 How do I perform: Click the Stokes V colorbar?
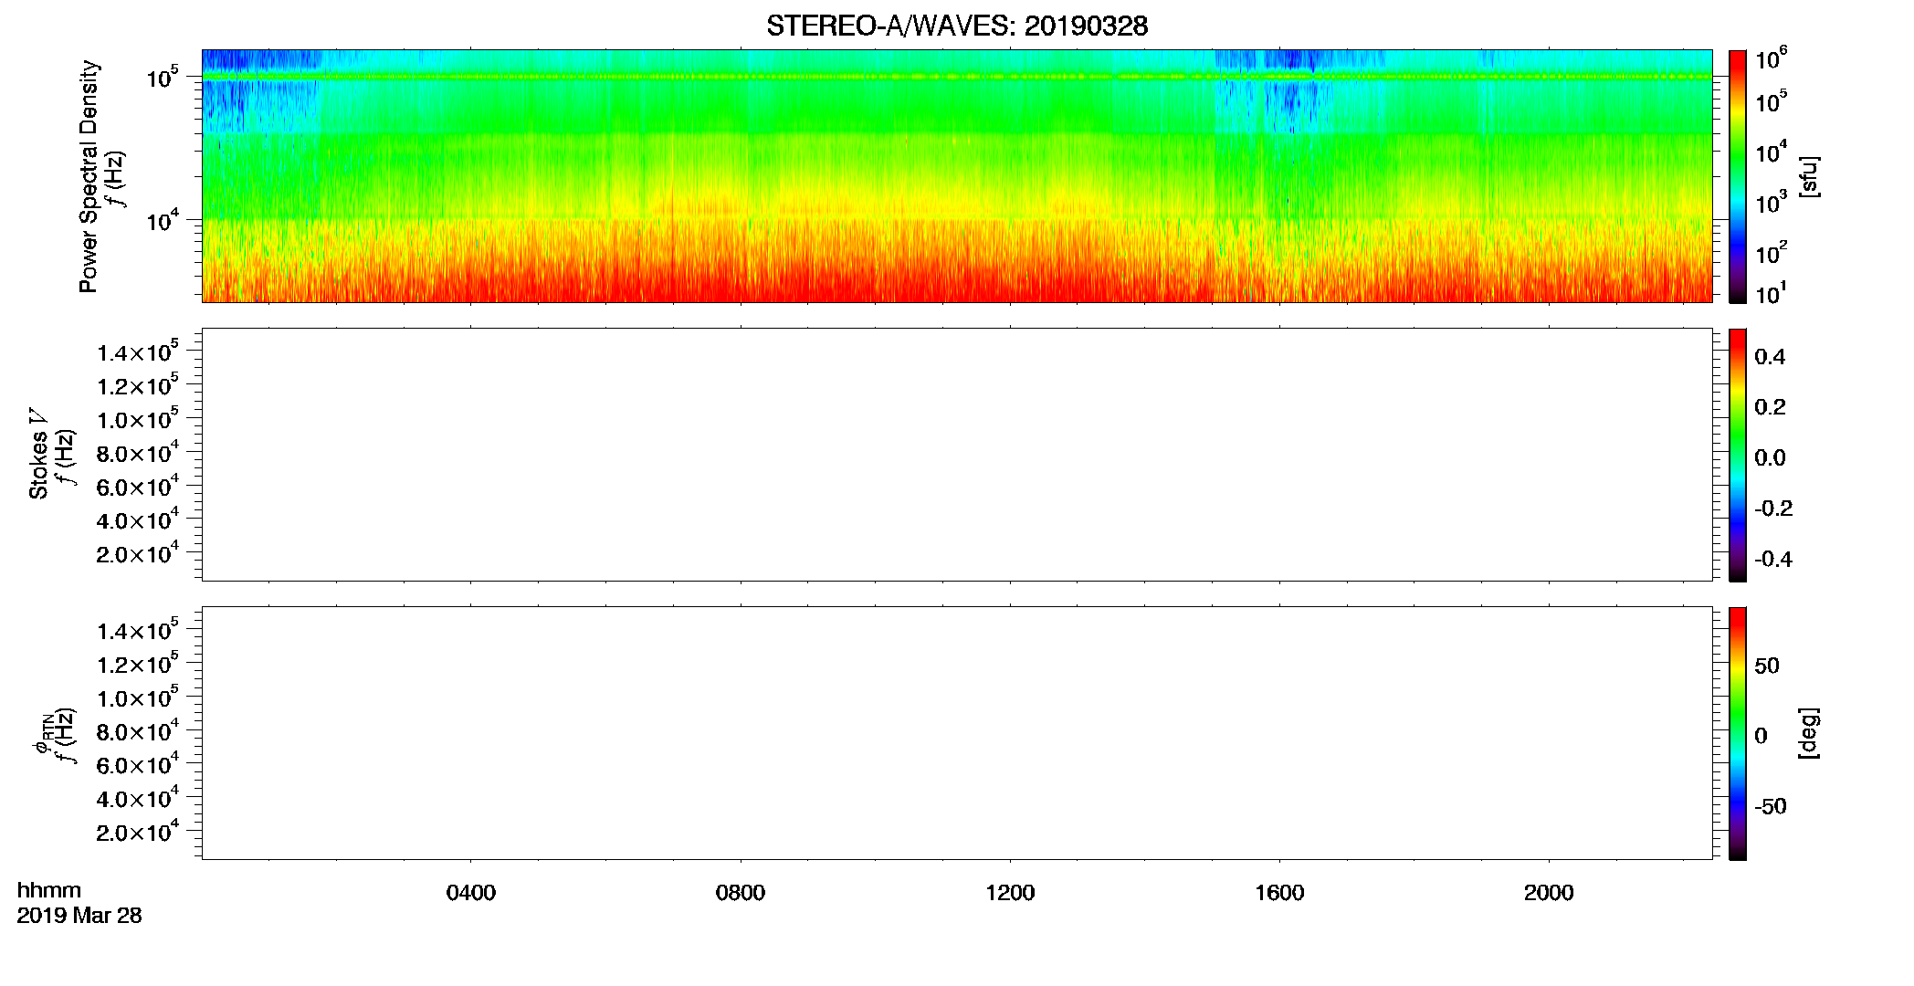1738,455
